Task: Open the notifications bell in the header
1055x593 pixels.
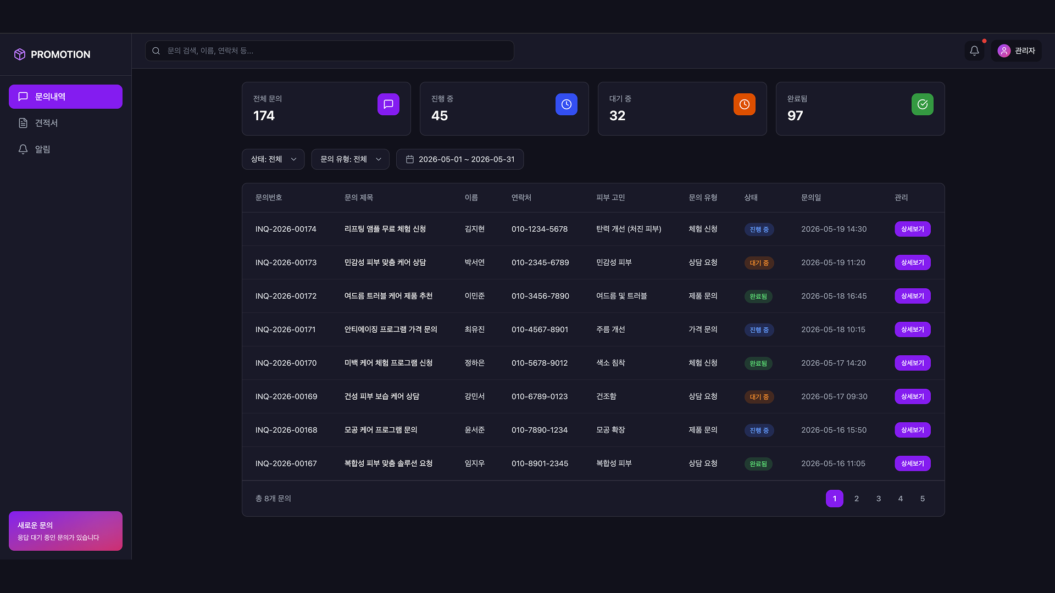Action: click(x=974, y=51)
